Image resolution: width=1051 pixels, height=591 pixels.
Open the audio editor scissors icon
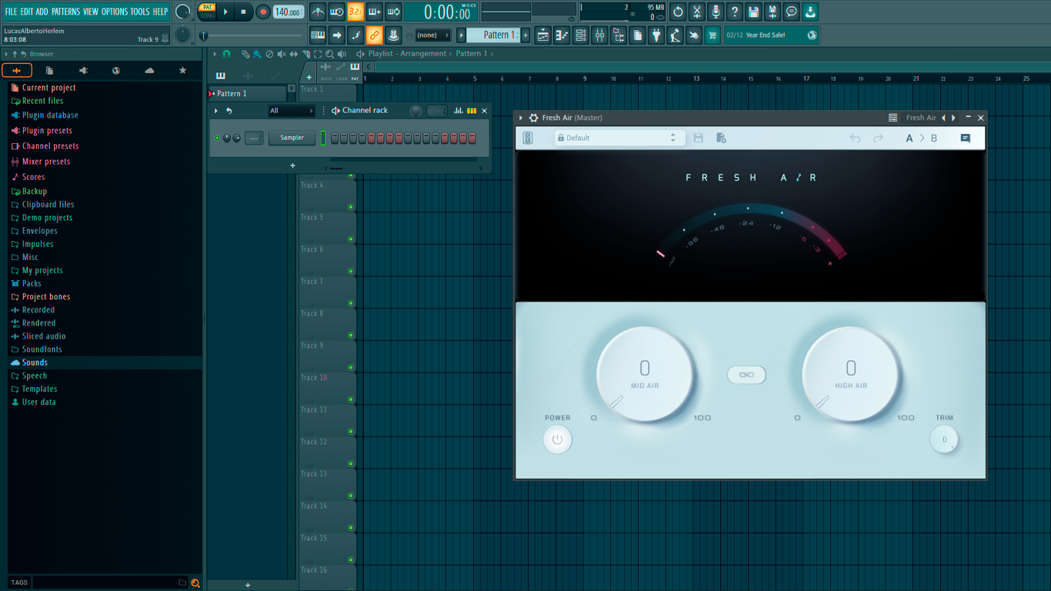pyautogui.click(x=697, y=12)
